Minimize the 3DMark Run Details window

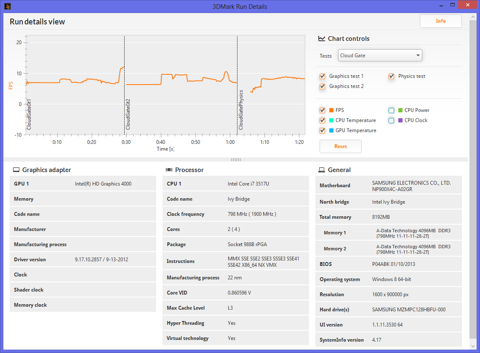click(x=441, y=5)
